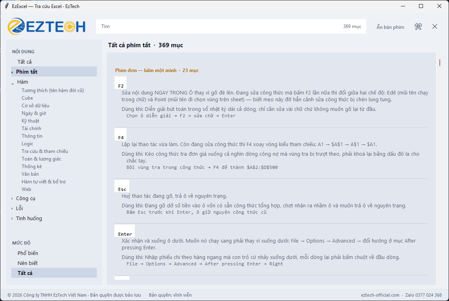Select Tất cả under Nội dung

pyautogui.click(x=25, y=62)
